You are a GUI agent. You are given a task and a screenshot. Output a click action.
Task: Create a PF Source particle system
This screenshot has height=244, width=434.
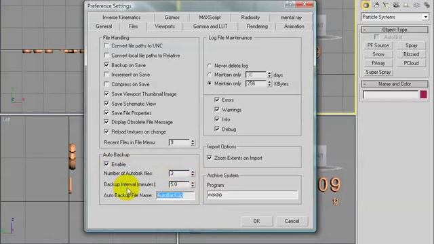point(378,45)
